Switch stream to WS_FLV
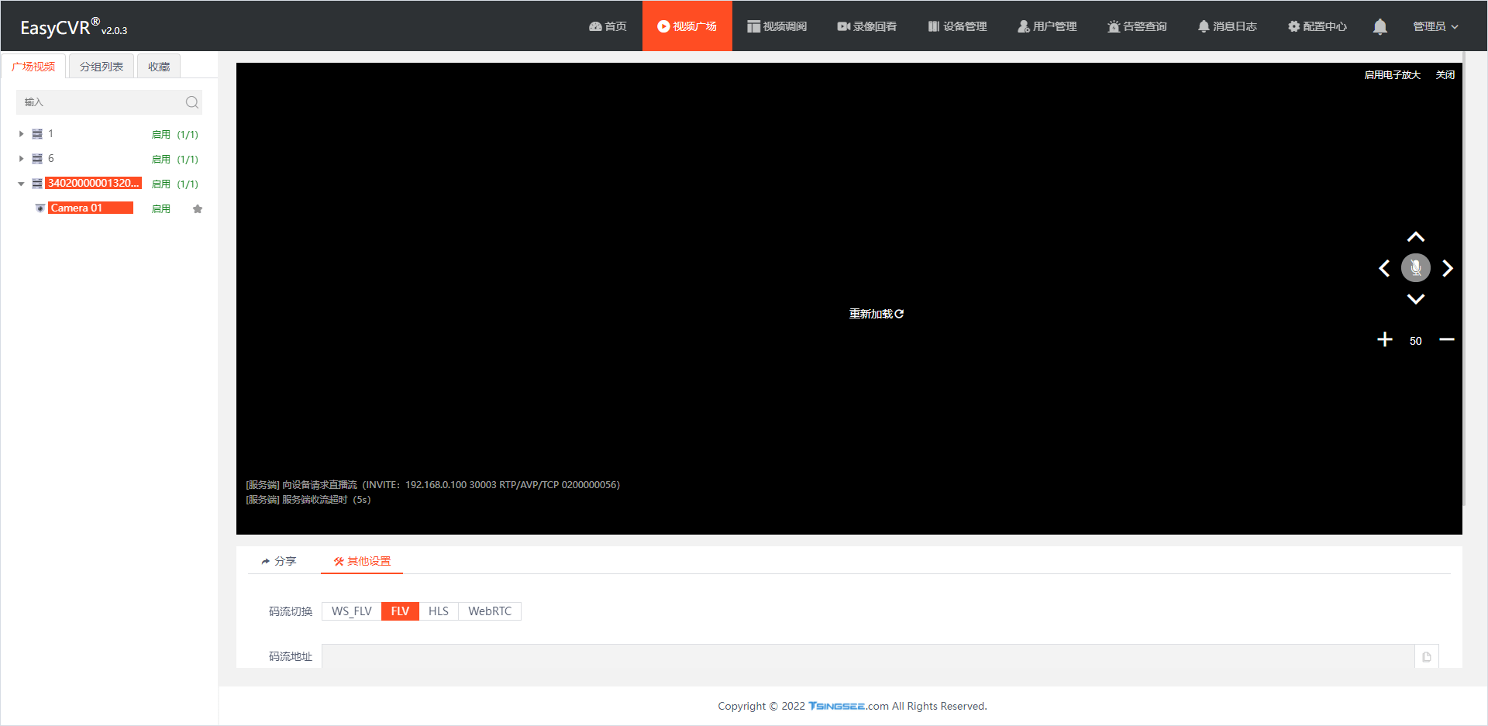 (352, 611)
